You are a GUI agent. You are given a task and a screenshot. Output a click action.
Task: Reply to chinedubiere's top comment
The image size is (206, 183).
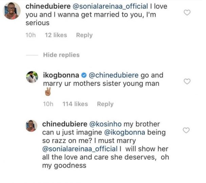(x=84, y=35)
